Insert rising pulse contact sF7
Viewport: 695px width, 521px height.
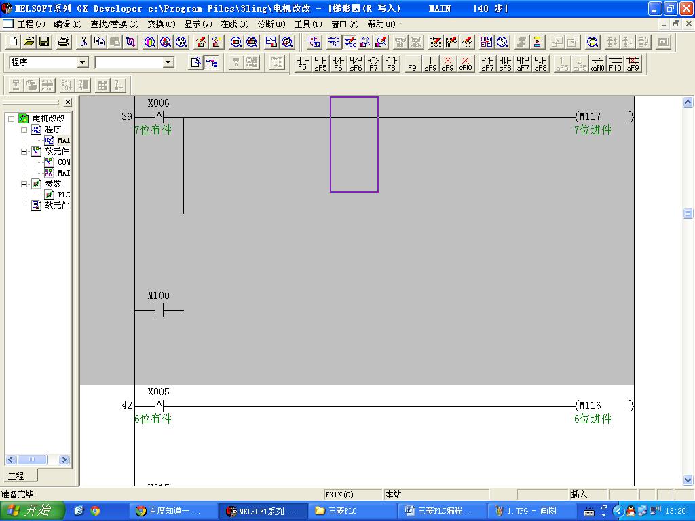point(487,64)
